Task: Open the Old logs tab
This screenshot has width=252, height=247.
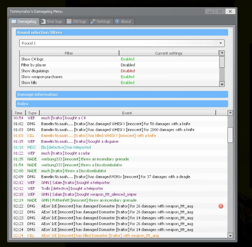Action: (77, 22)
